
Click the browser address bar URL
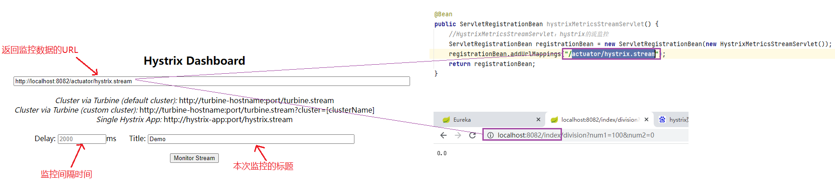coord(576,135)
